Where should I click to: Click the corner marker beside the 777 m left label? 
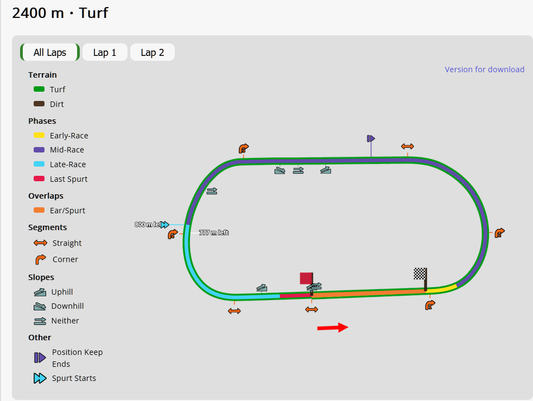(173, 234)
